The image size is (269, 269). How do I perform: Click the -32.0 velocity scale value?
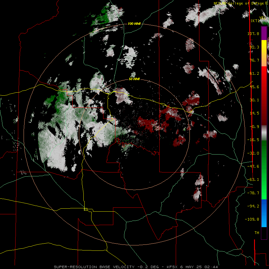point(253,153)
